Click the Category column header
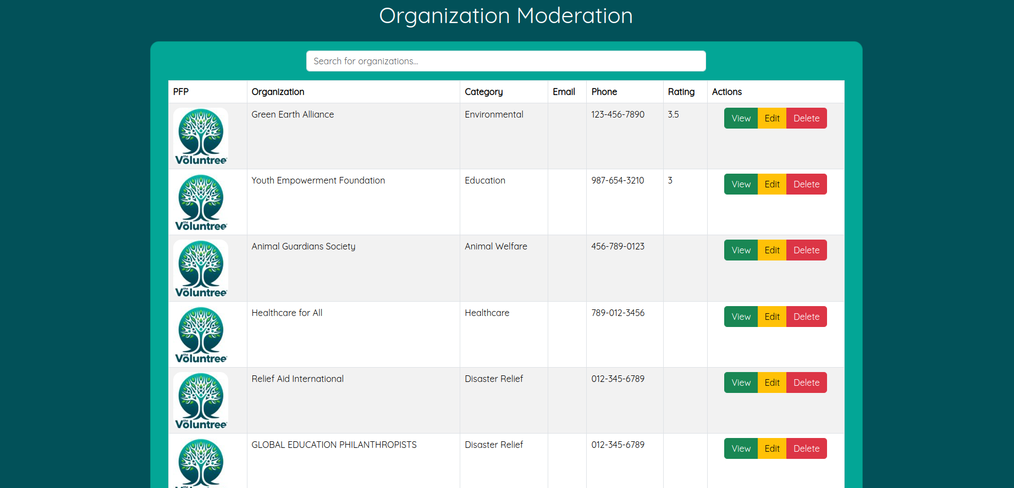 click(x=483, y=92)
